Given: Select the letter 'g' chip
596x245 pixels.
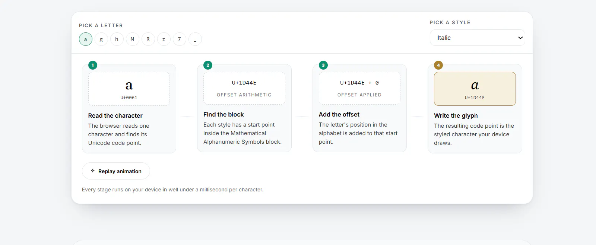Looking at the screenshot, I should 101,39.
